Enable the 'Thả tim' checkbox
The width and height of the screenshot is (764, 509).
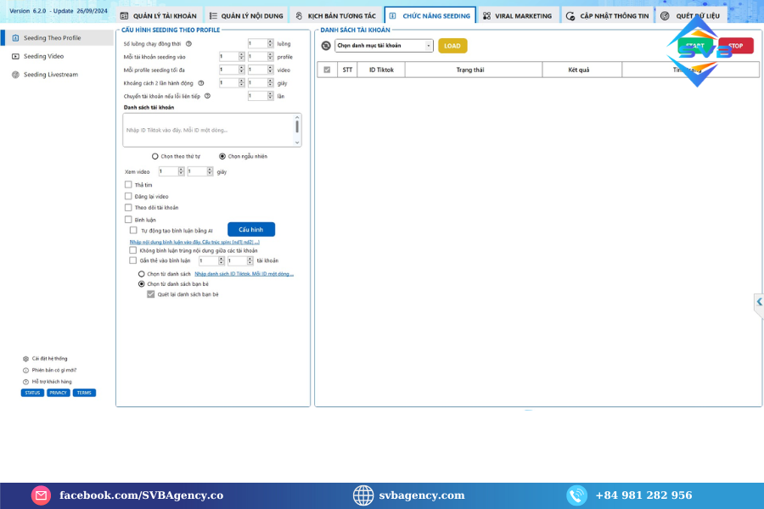pos(128,185)
